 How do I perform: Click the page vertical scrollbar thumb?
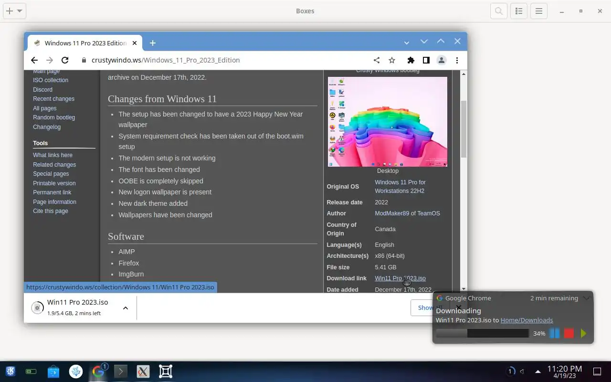[464, 129]
